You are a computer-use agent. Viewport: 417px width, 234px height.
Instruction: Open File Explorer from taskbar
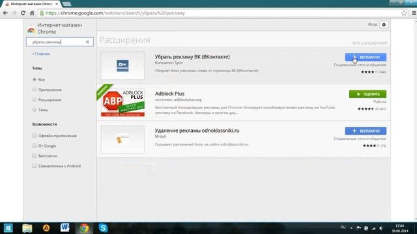click(27, 228)
